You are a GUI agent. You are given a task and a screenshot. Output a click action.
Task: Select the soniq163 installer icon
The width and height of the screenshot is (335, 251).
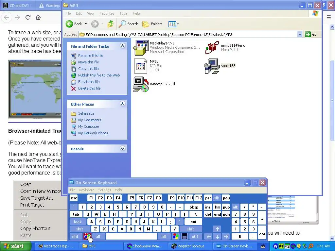tap(212, 66)
